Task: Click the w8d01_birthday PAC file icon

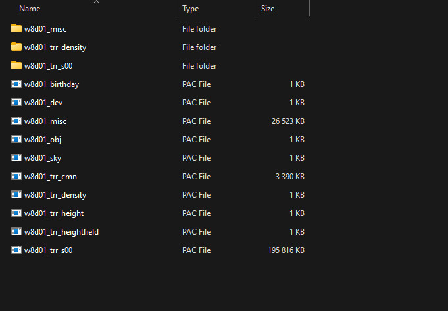Action: point(16,84)
